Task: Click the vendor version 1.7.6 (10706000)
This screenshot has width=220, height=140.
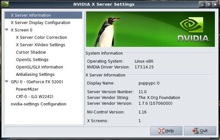Action: click(x=156, y=104)
